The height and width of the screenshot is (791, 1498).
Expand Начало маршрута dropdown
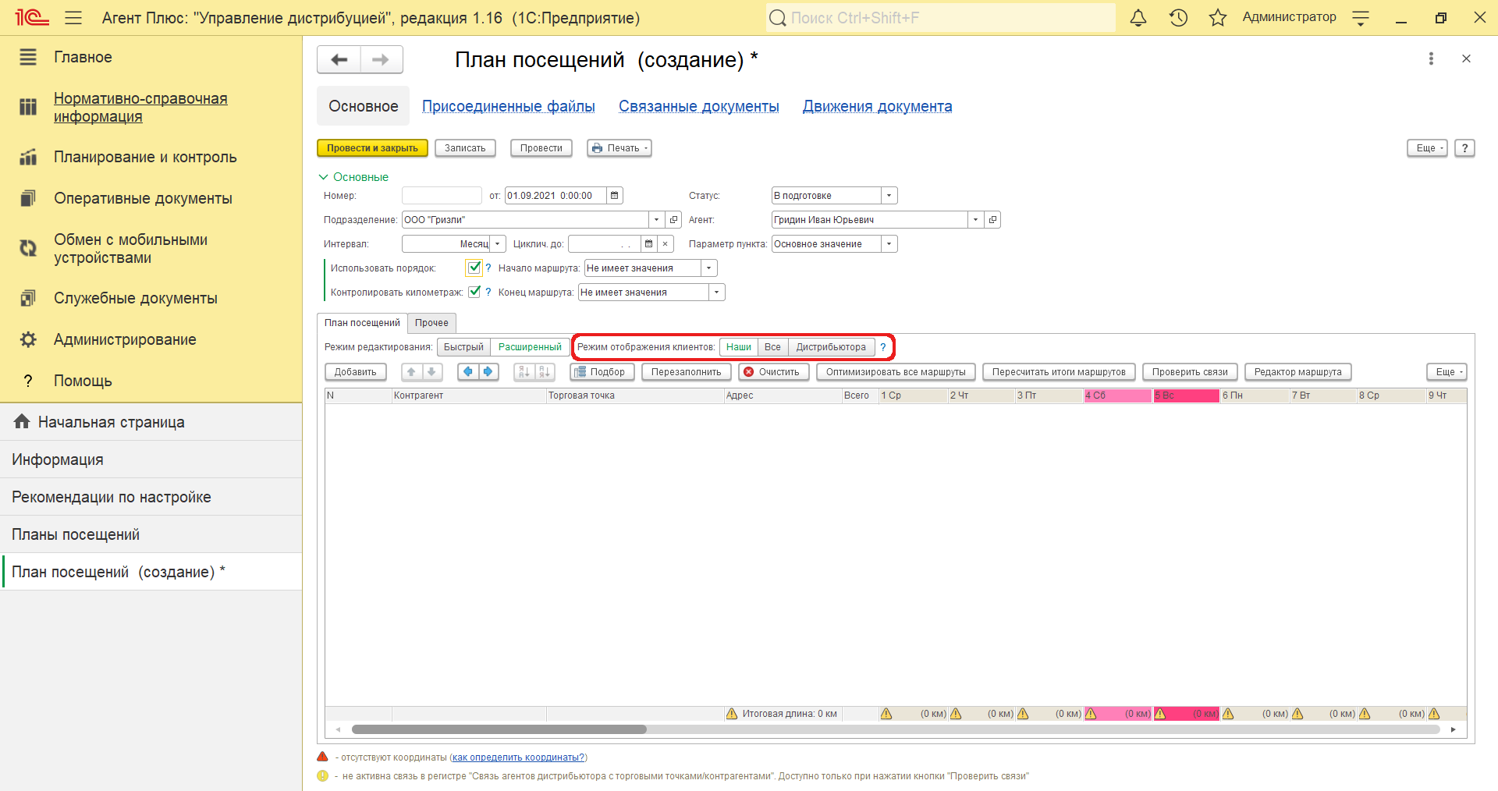point(708,268)
